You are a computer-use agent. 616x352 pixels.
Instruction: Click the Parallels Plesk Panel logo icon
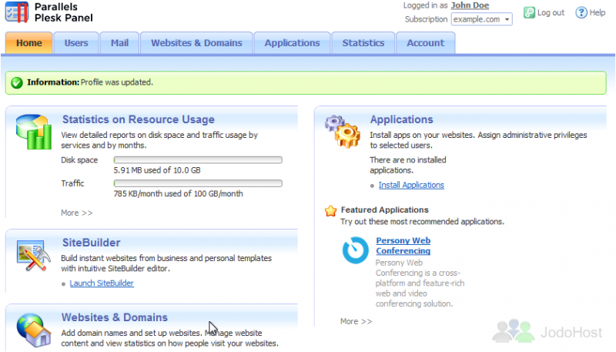click(x=17, y=12)
